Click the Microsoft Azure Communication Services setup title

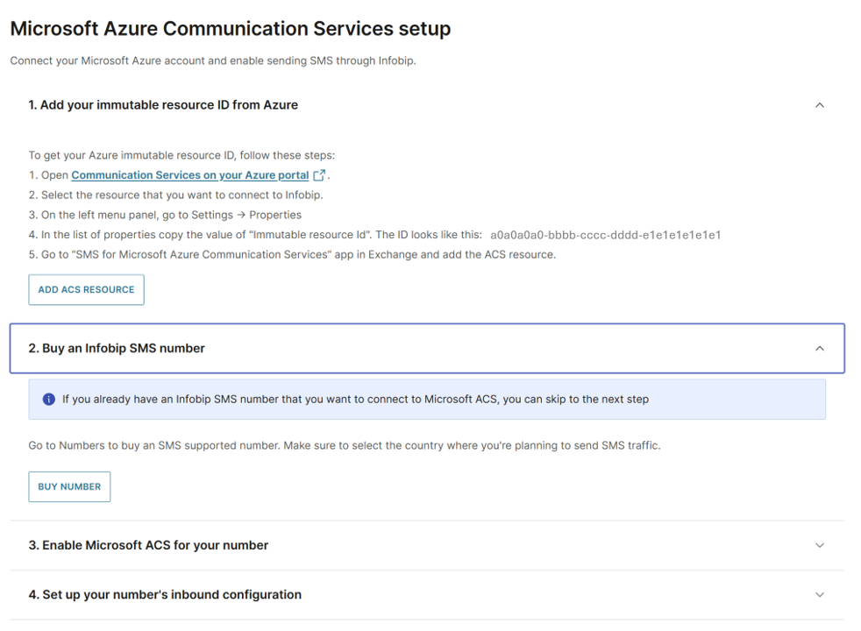(231, 29)
